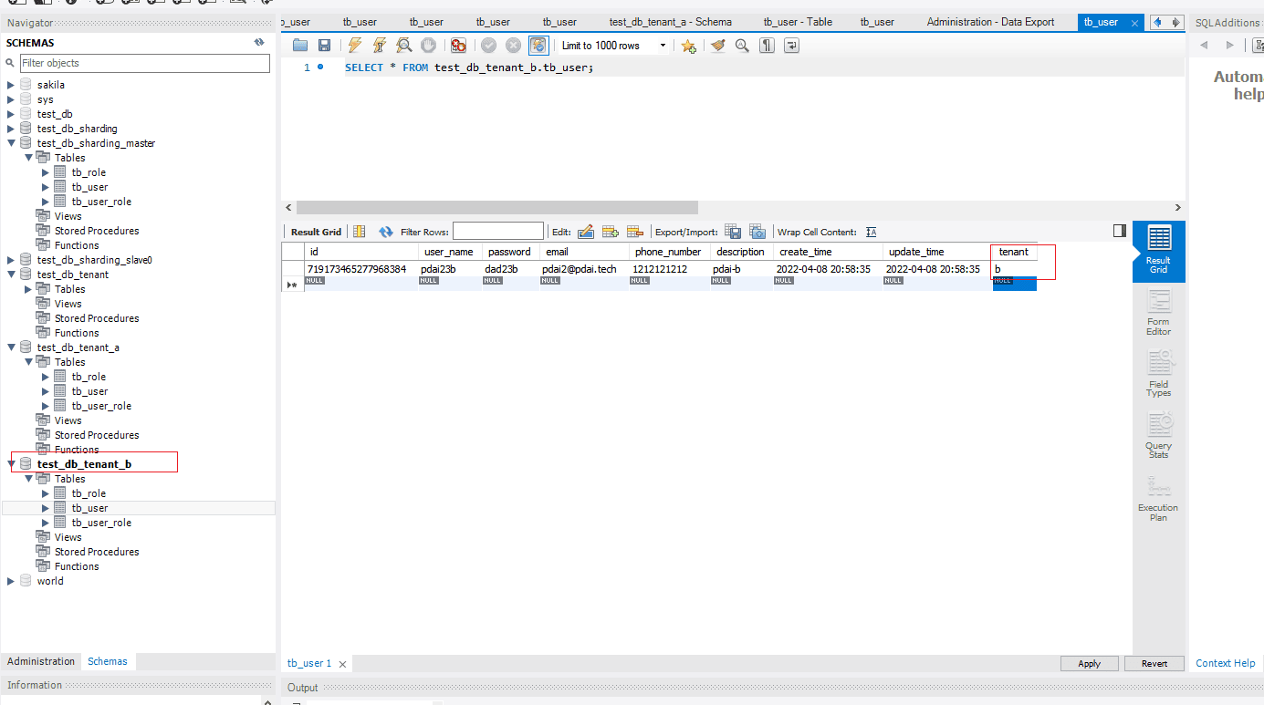
Task: Click the Beautify query broom icon
Action: coord(718,46)
